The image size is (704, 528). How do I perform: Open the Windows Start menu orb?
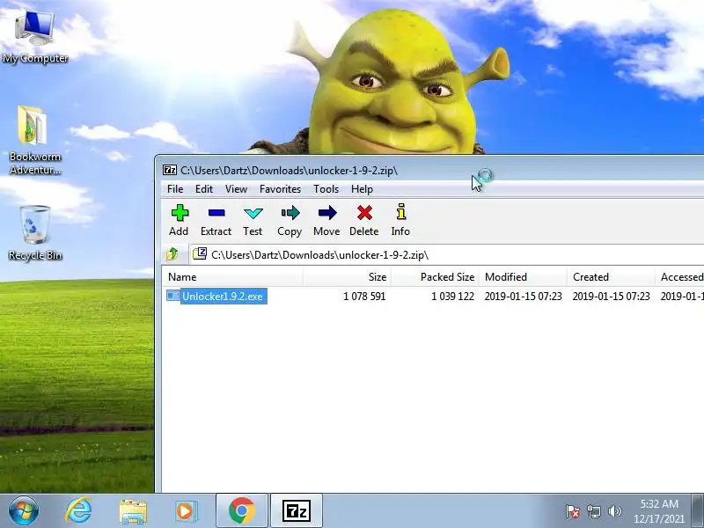pyautogui.click(x=24, y=510)
